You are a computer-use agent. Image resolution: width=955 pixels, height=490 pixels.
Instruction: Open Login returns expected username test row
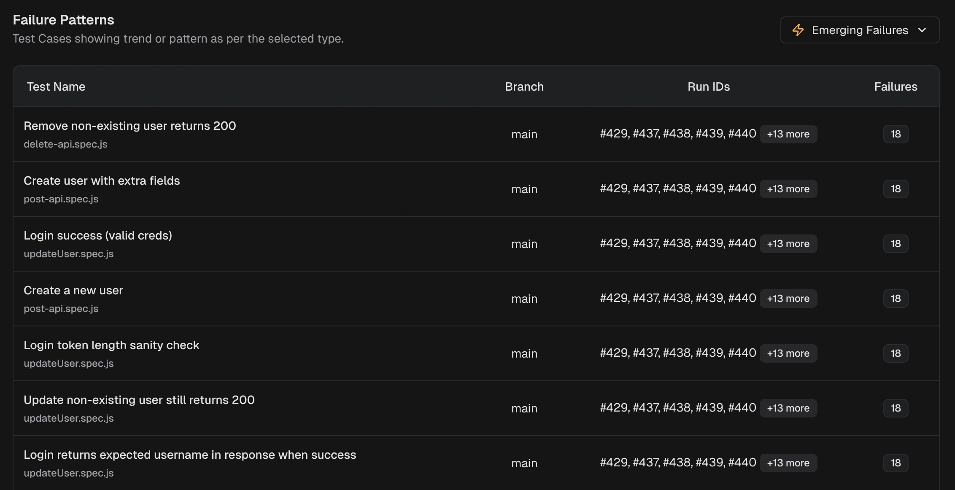point(190,455)
